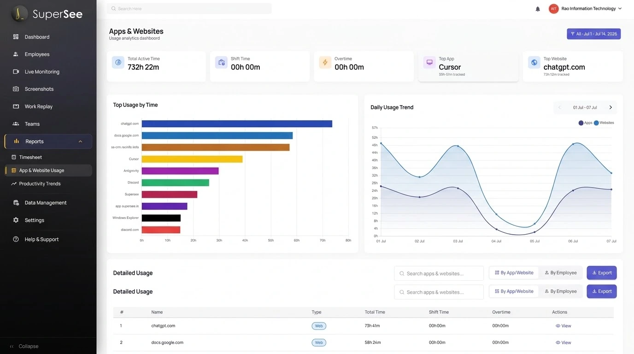The height and width of the screenshot is (354, 634).
Task: Click the Discord green bar
Action: click(176, 183)
